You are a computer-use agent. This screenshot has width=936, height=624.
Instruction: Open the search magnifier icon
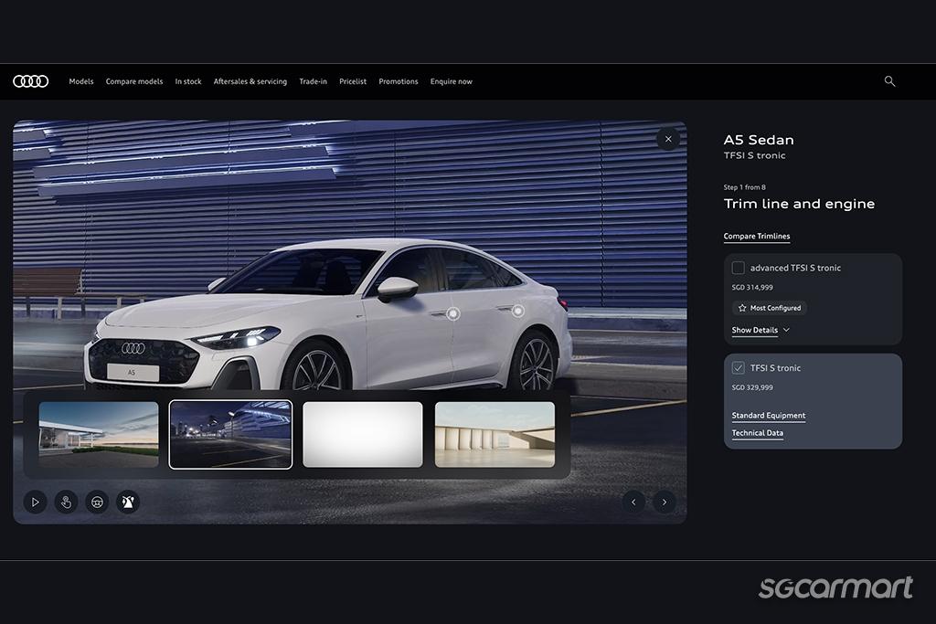(x=889, y=81)
